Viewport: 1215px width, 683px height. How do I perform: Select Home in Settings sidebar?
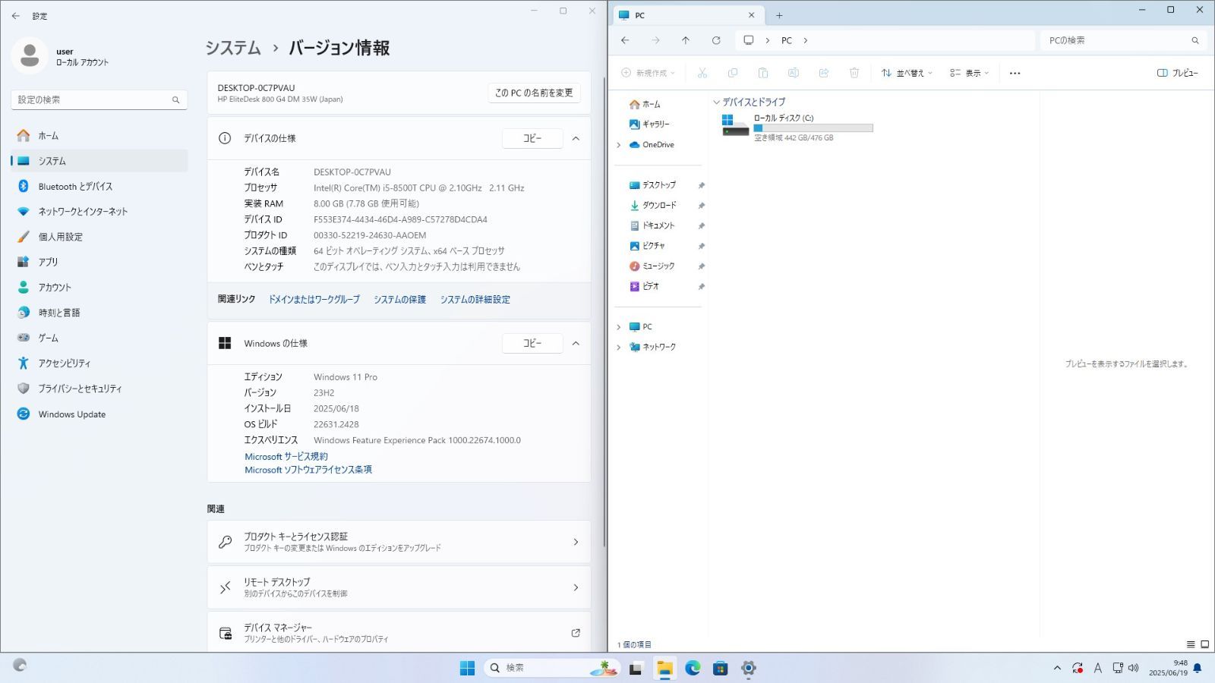[x=99, y=136]
